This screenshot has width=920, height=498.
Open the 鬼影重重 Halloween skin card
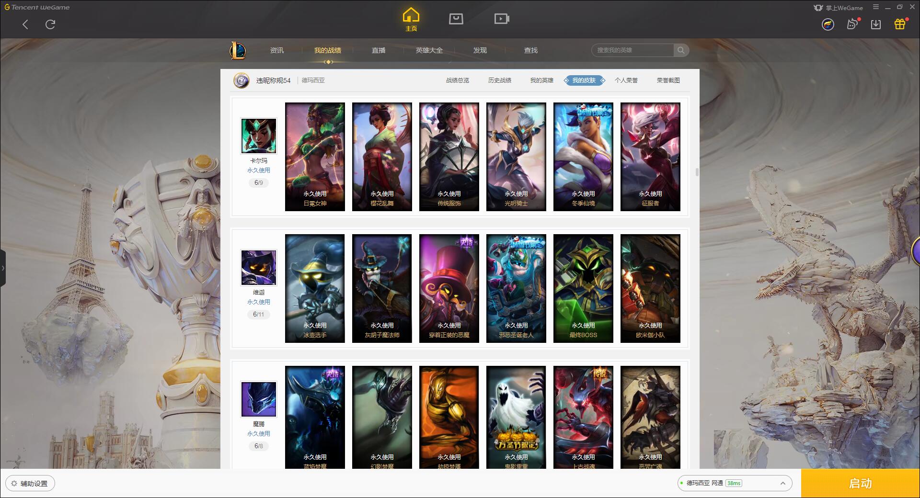tap(516, 417)
